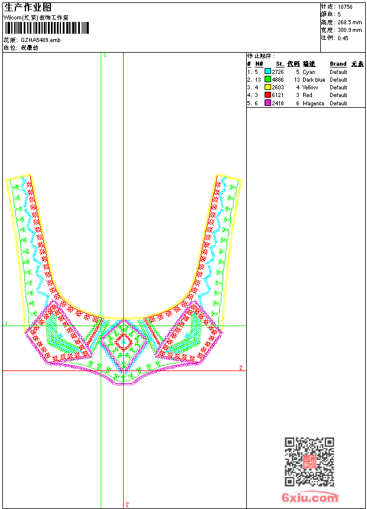This screenshot has width=367, height=509.
Task: Click the "描述" column header
Action: (x=309, y=64)
